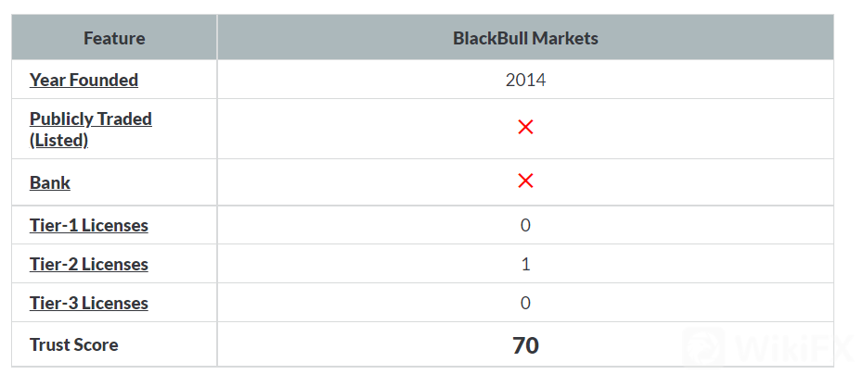Click the word "(Listed)" under Publicly Traded

coord(59,141)
